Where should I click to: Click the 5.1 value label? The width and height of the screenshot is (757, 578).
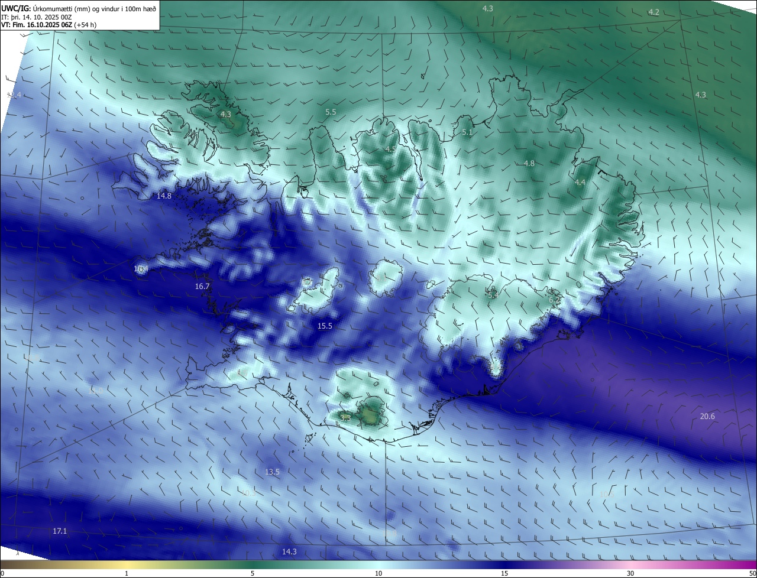pos(467,133)
